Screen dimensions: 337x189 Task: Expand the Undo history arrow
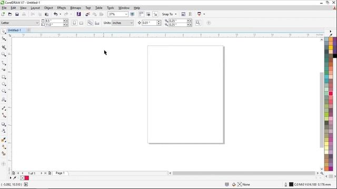coord(61,14)
